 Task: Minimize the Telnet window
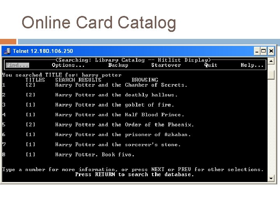257,51
